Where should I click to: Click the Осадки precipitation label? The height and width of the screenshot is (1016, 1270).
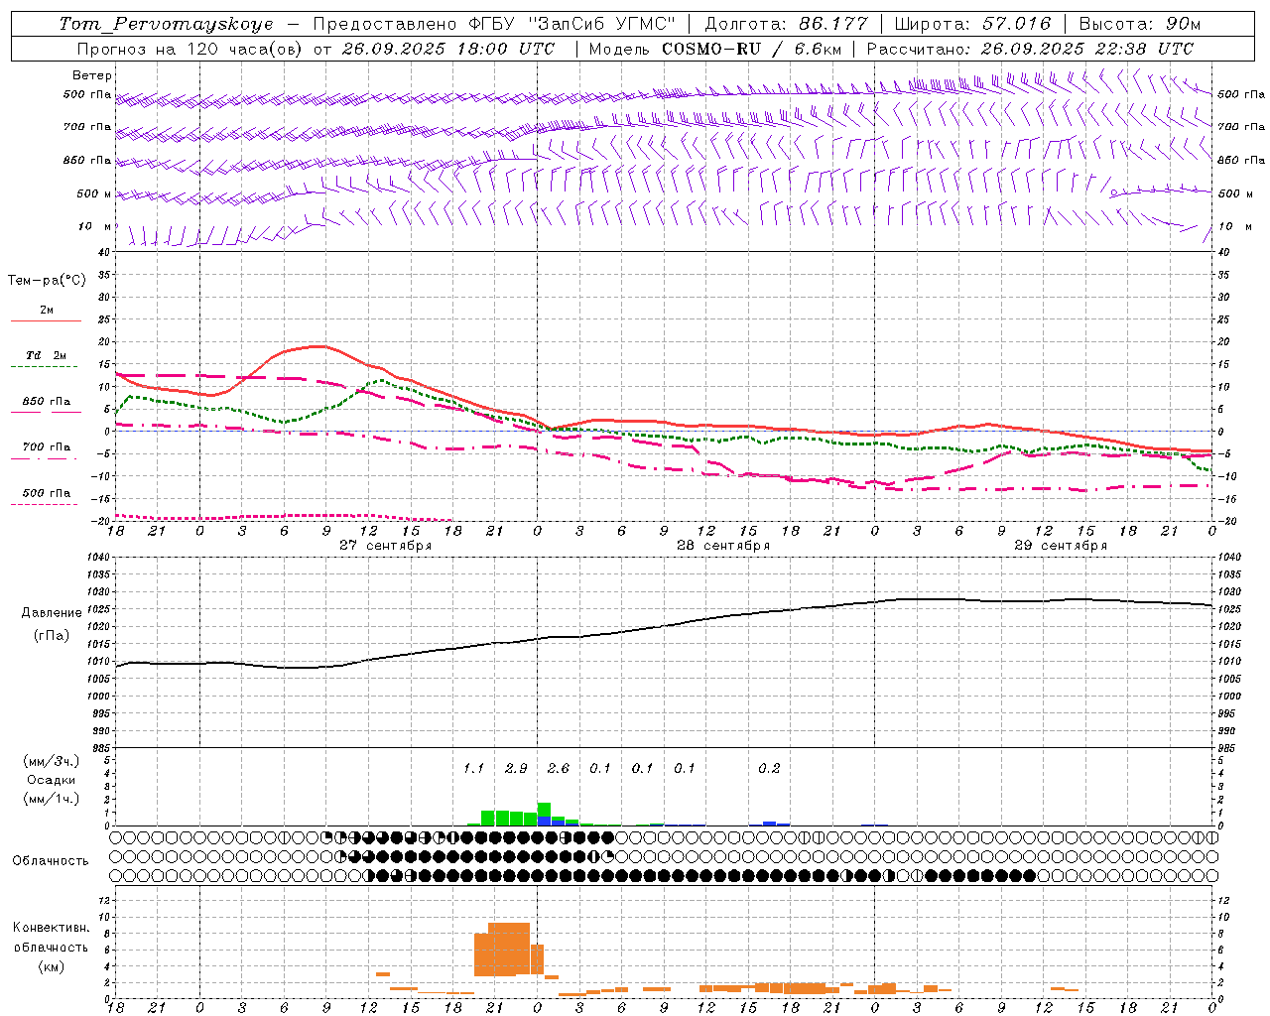tap(52, 780)
